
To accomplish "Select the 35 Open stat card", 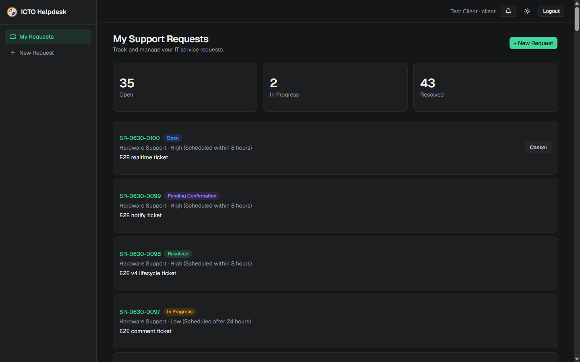I will tap(185, 87).
